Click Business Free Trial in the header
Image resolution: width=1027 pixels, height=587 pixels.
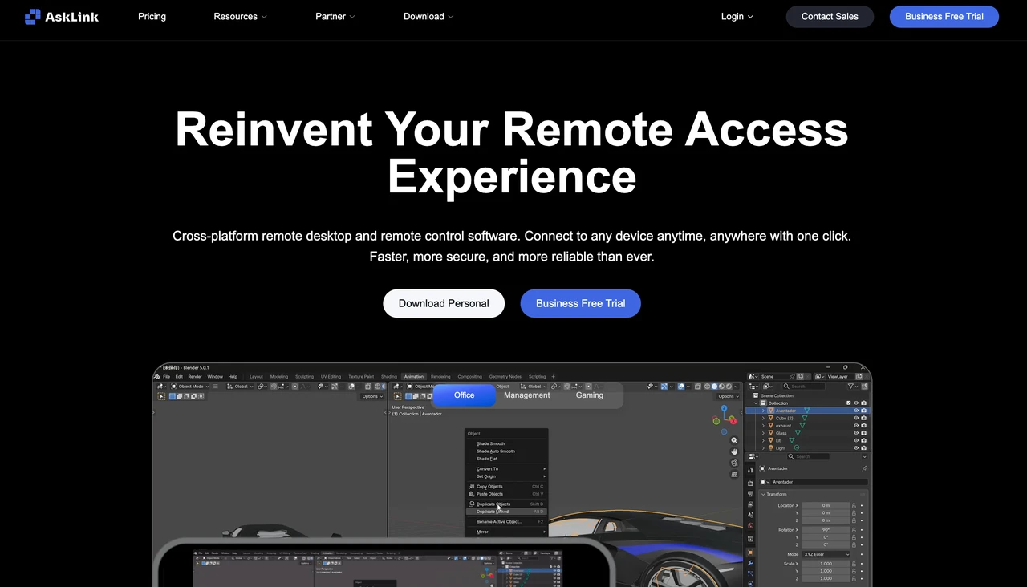pos(944,16)
